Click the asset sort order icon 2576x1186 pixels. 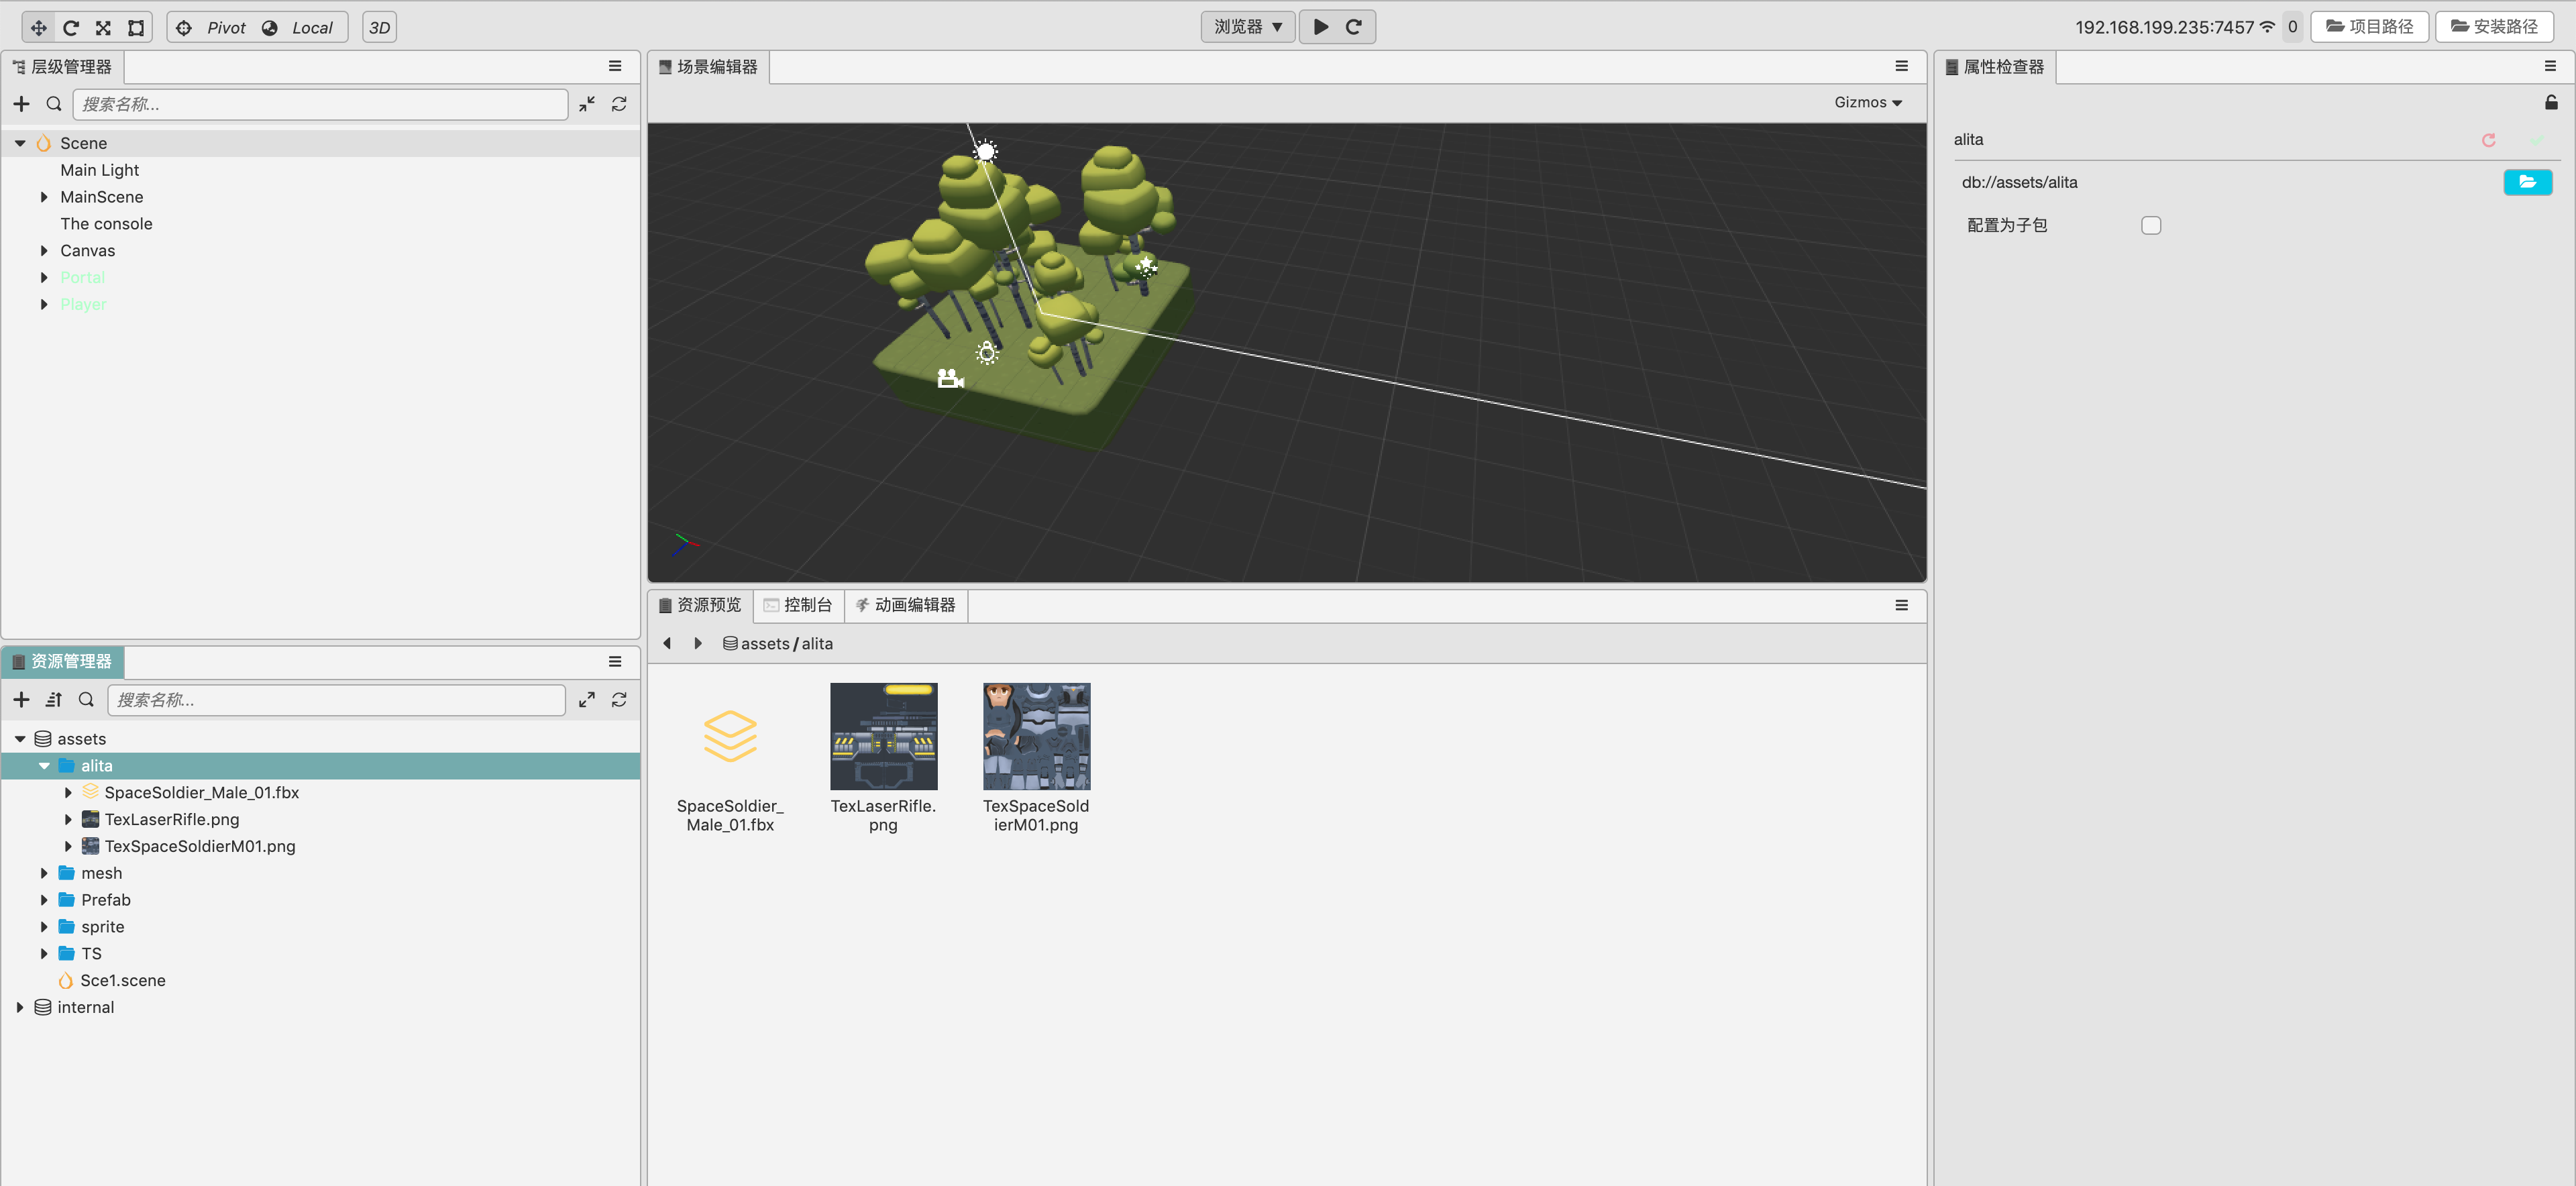pyautogui.click(x=54, y=700)
